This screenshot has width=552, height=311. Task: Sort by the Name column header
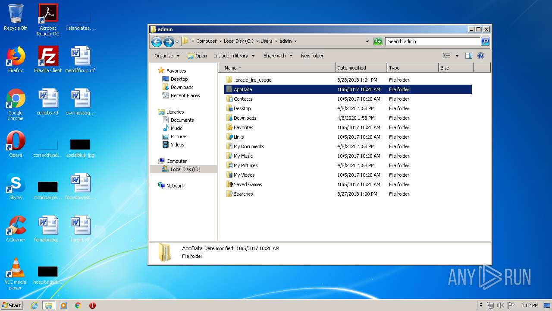277,68
